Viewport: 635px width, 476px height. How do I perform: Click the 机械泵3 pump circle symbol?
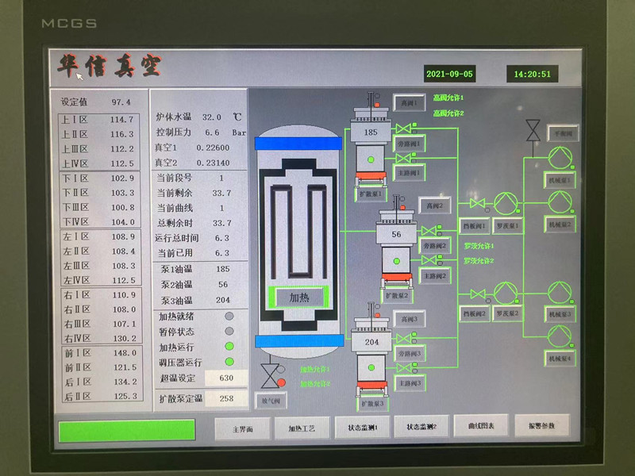(x=560, y=292)
